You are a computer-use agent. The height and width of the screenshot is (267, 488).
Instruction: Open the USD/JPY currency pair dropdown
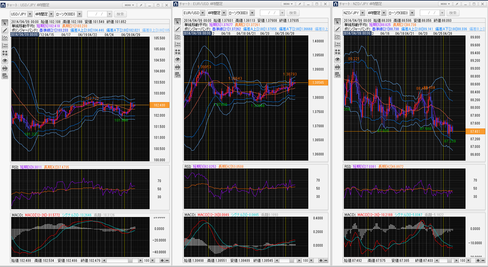tap(30, 14)
